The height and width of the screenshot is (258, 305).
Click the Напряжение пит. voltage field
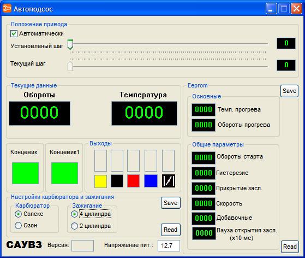point(169,245)
